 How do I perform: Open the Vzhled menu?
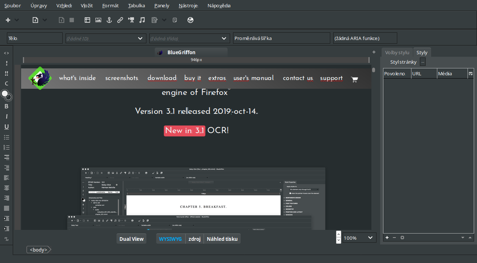(x=64, y=5)
